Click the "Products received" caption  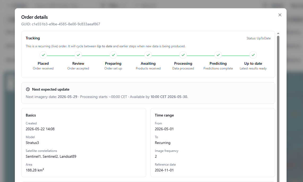point(148,68)
